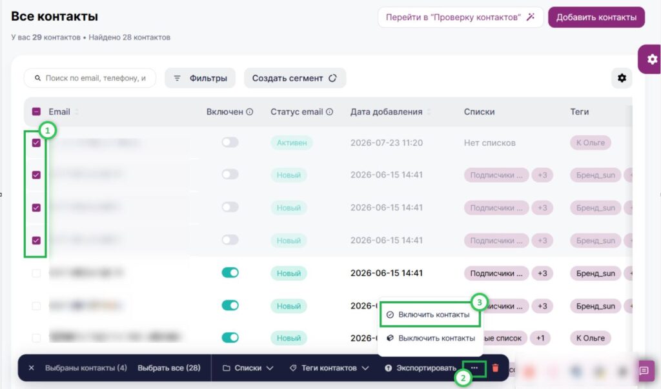Click the Активен status badge
Screen dimensions: 661x389
point(291,143)
